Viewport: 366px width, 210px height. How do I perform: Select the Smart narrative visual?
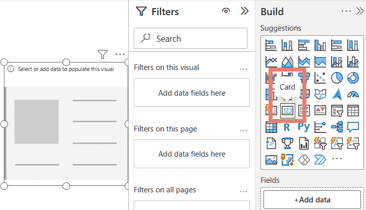coord(271,143)
